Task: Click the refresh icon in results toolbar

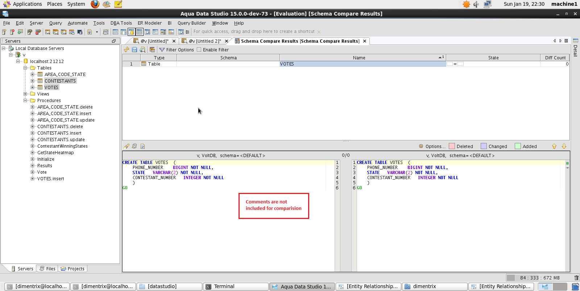Action: (x=127, y=50)
